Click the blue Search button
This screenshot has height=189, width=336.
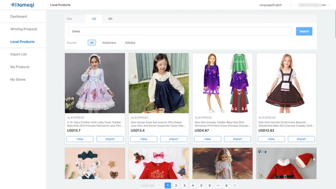304,31
